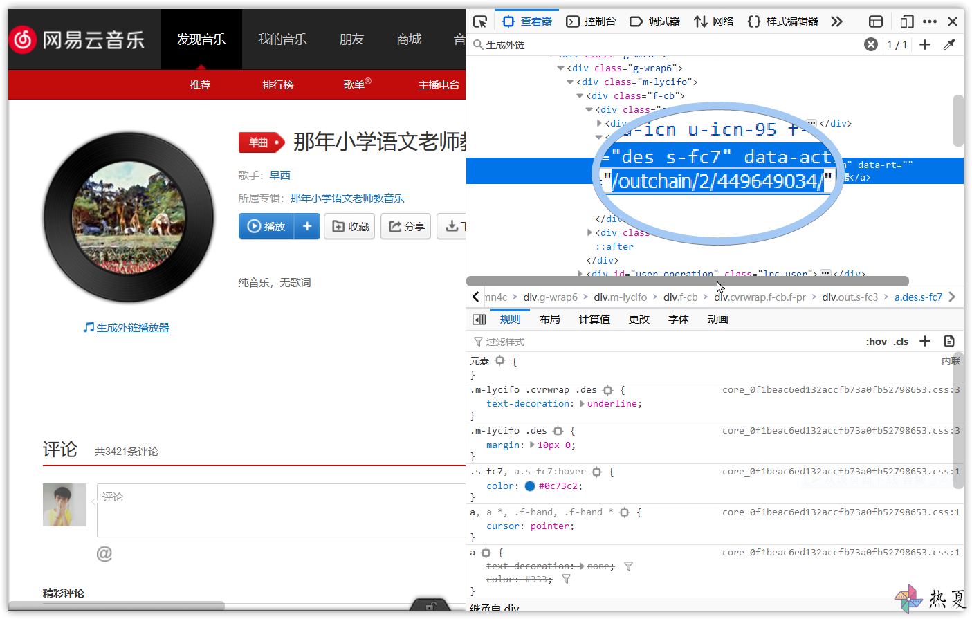
Task: Pick a page color with the eyedropper
Action: (949, 45)
